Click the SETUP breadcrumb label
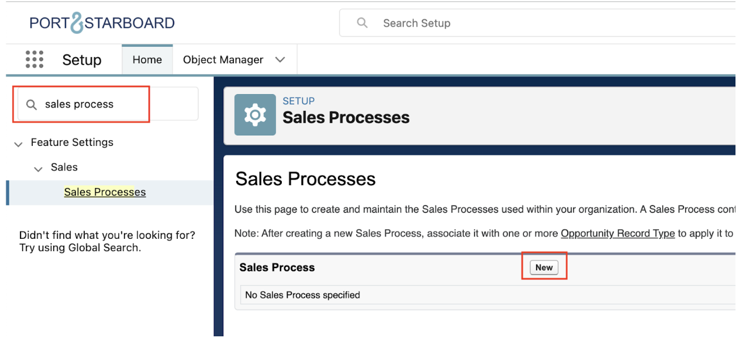The width and height of the screenshot is (739, 341). tap(298, 101)
